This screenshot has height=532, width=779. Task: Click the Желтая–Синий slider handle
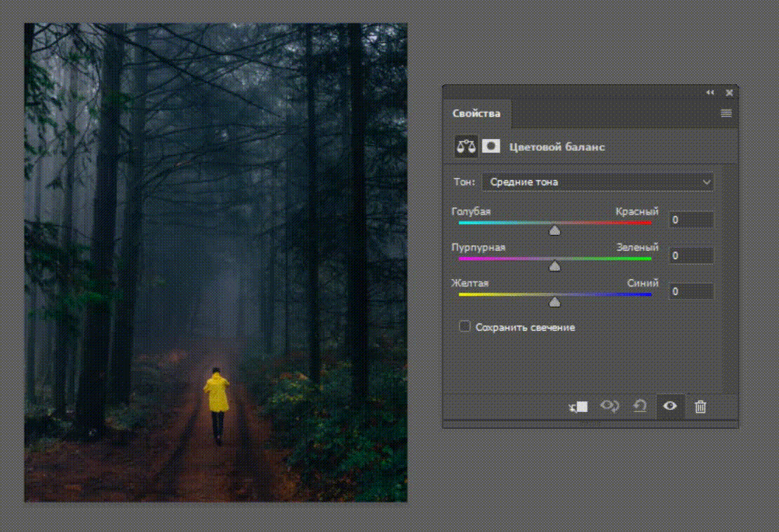tap(554, 302)
